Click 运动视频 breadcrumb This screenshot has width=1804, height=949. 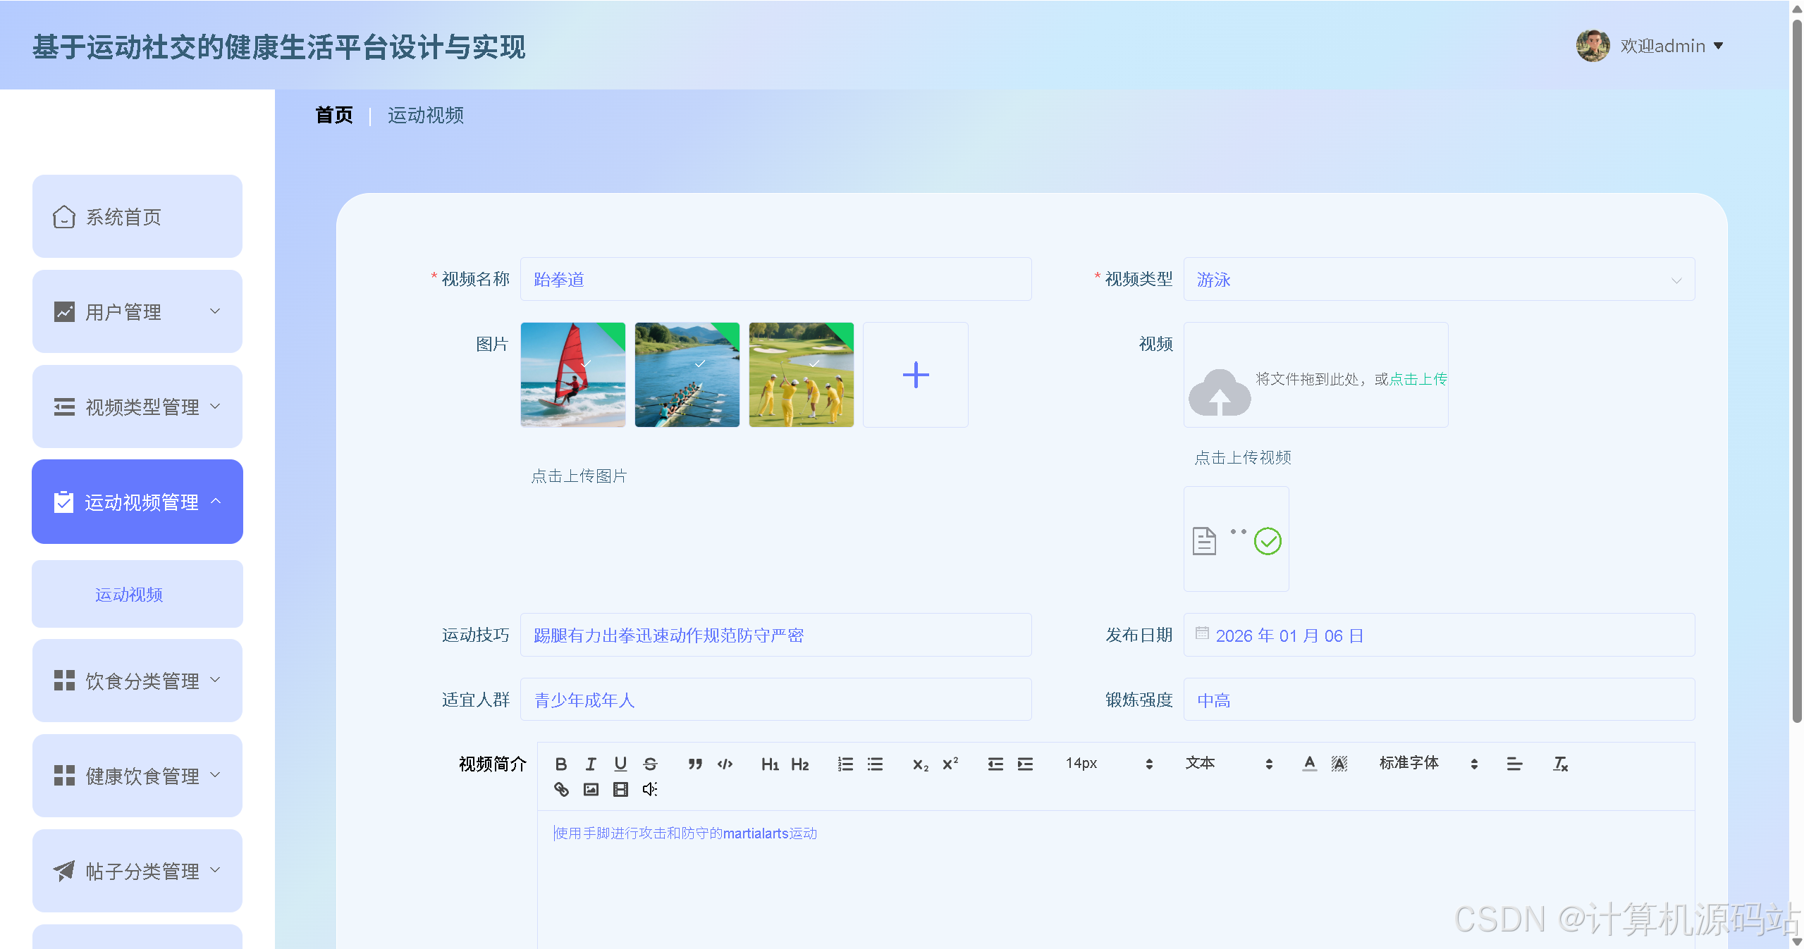point(426,115)
